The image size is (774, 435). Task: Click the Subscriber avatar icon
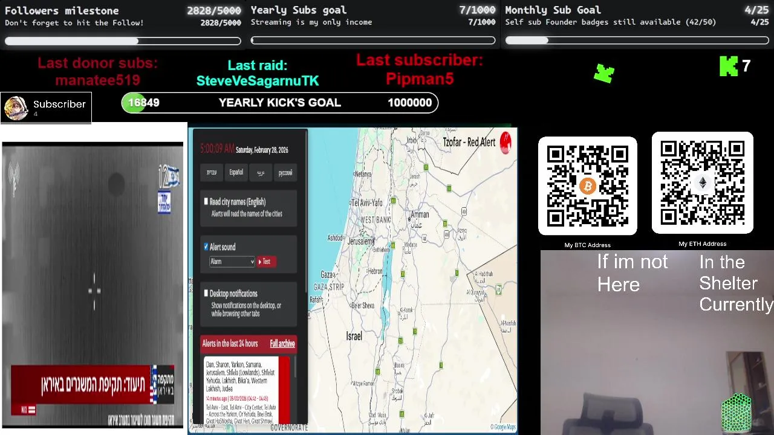pyautogui.click(x=16, y=108)
